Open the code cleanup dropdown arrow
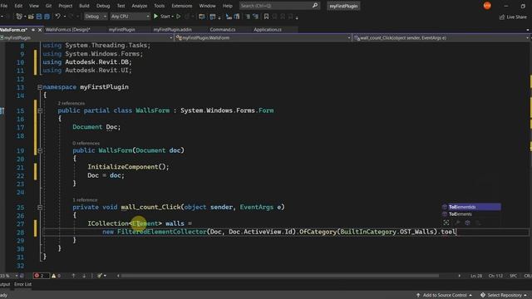Screen dimensions: 532x299 (105, 276)
